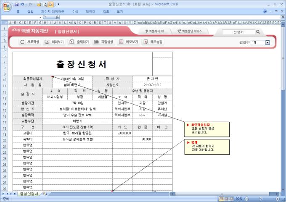
Task: Open the 수식 ribbon tab
Action: [75, 11]
